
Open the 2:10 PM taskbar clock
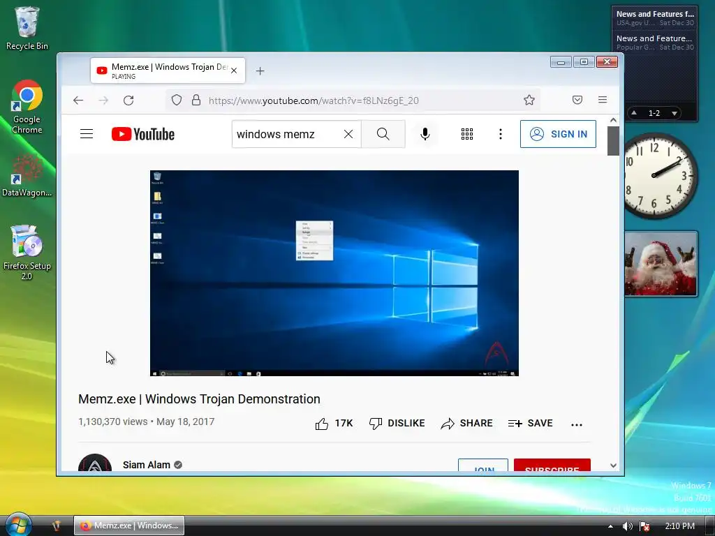click(679, 526)
